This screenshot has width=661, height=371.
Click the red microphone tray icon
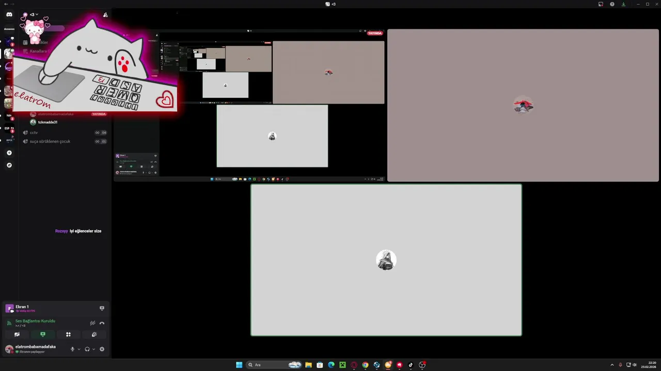pos(620,365)
